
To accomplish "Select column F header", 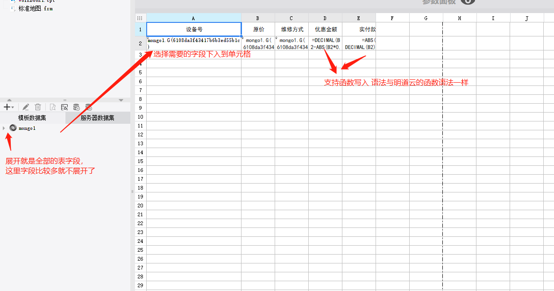I will pos(392,18).
